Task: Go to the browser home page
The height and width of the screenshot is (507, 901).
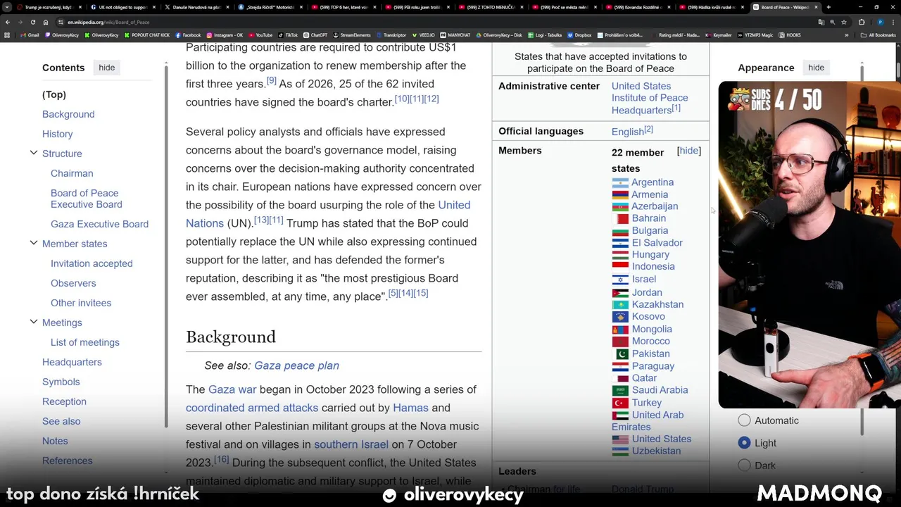Action: click(x=46, y=22)
